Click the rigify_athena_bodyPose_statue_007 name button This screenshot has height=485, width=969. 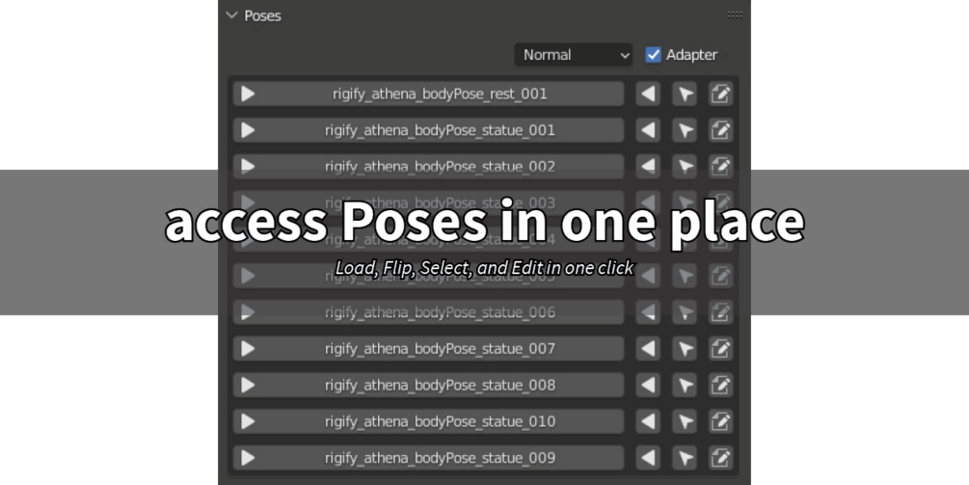click(440, 348)
